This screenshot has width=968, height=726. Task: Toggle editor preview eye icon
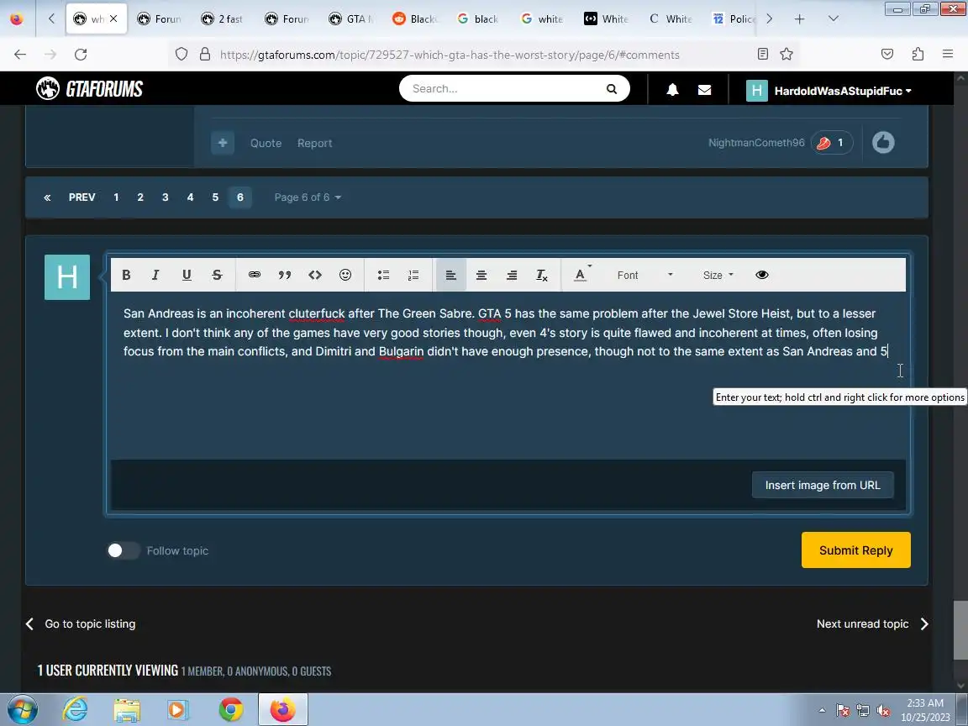click(762, 275)
